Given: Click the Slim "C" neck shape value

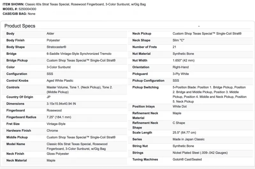Looking at the screenshot, I should tap(178, 40).
